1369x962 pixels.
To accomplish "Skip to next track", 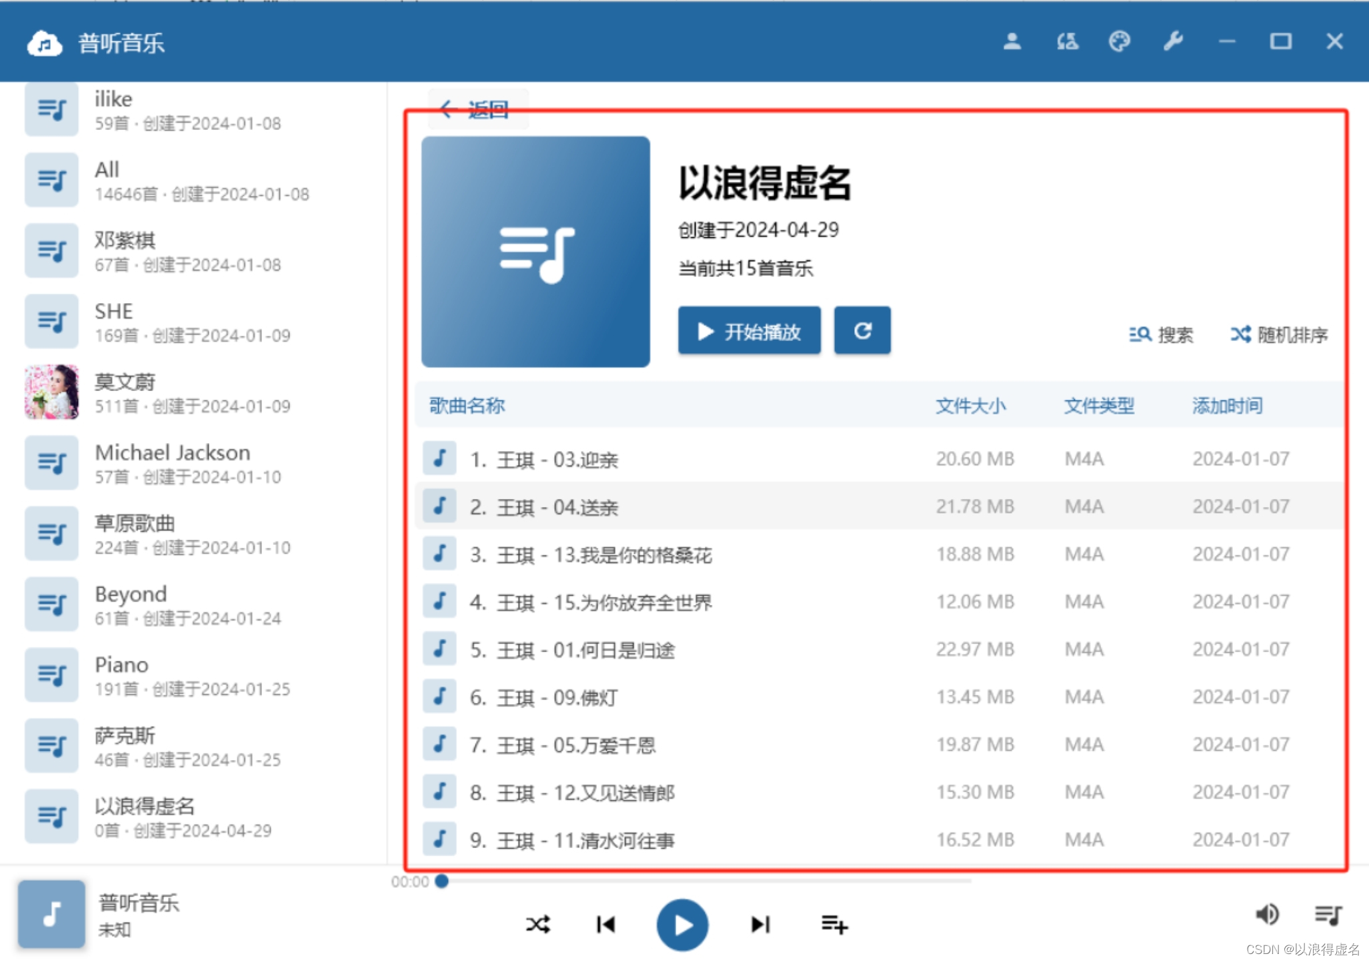I will pyautogui.click(x=760, y=925).
